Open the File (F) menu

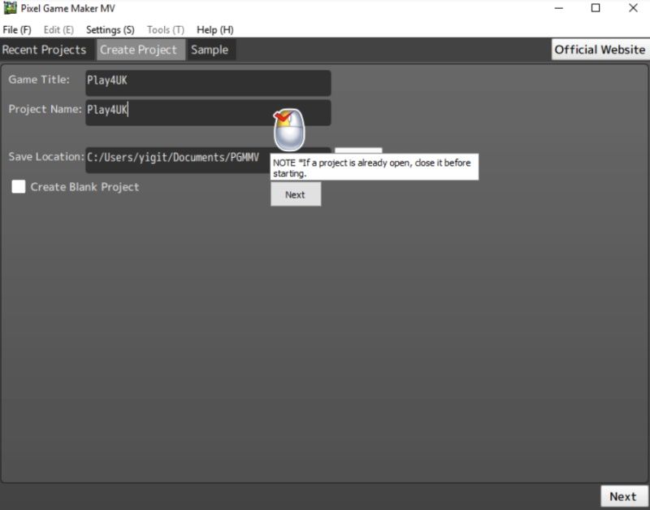click(16, 30)
